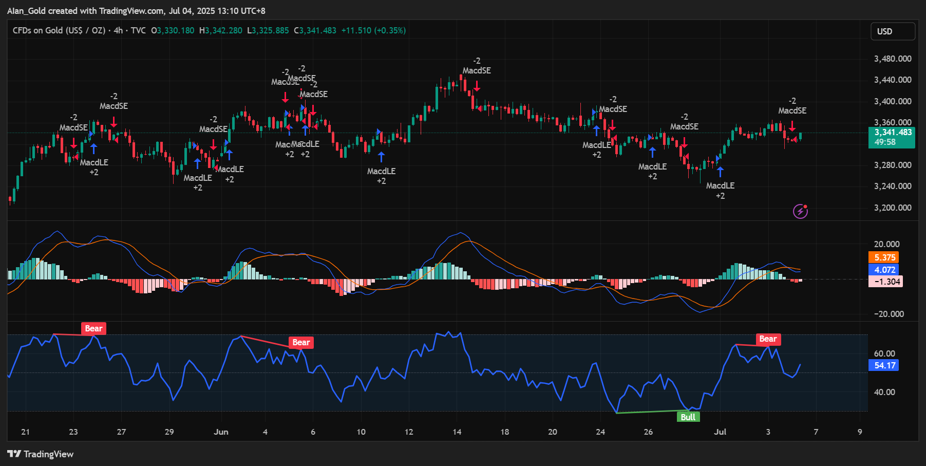Click the MacdSE label above the July 4 candles

pos(792,110)
